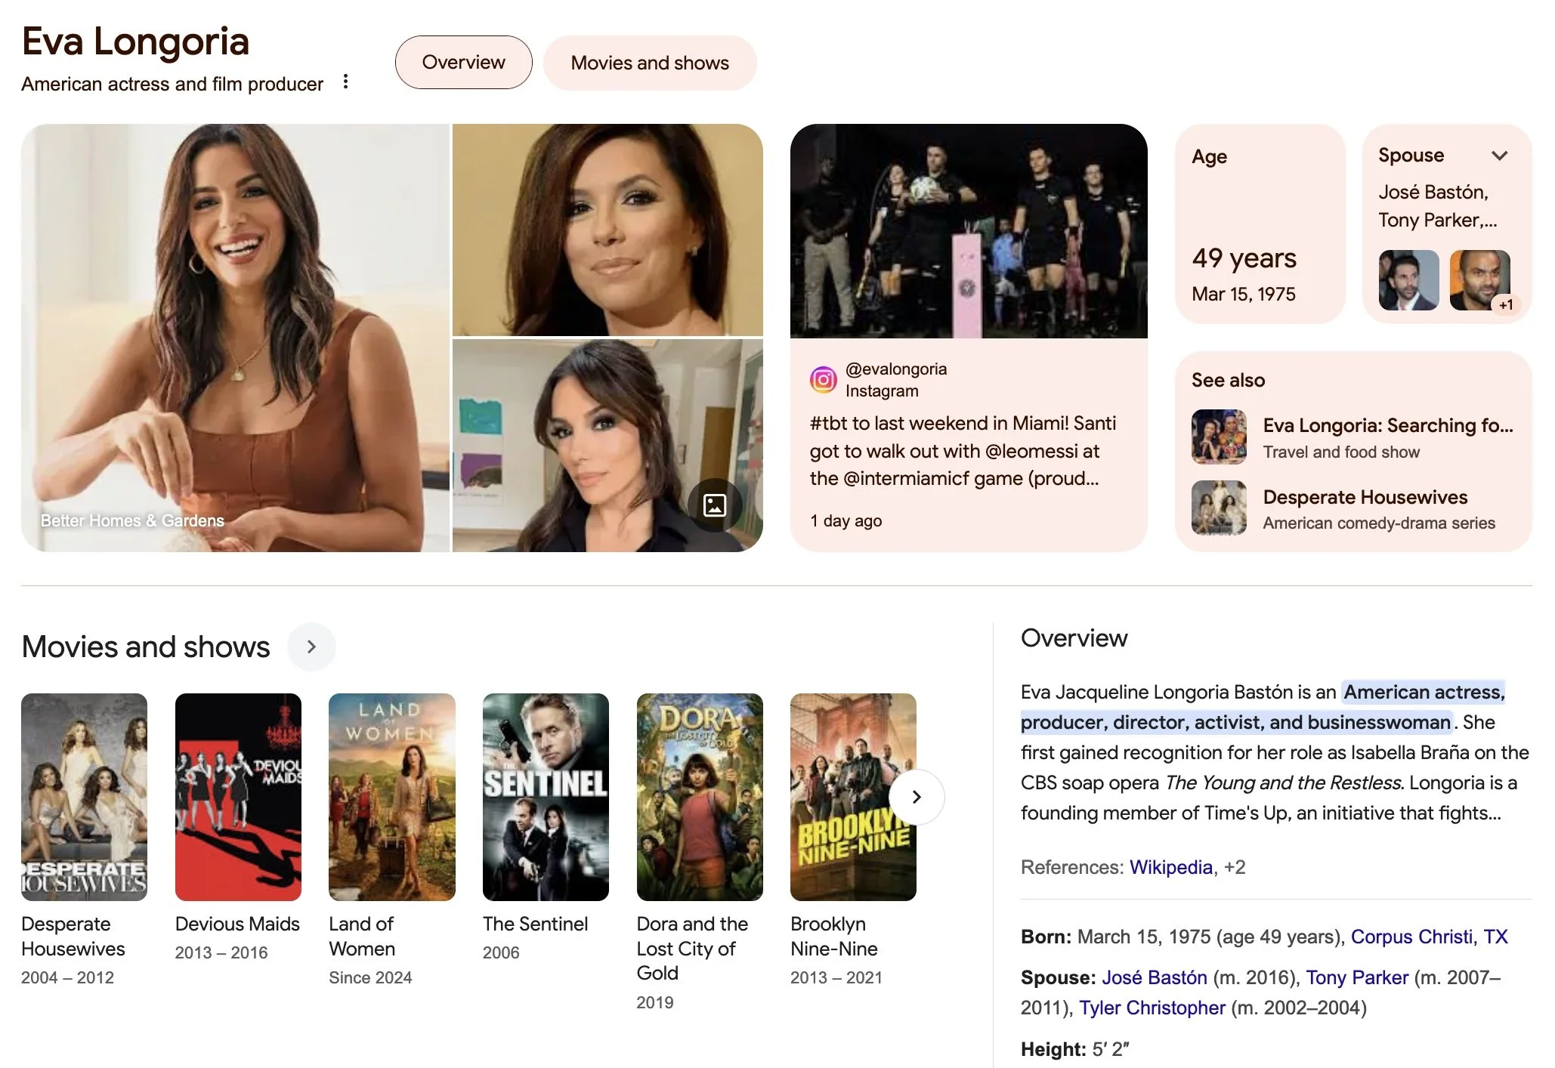Follow the Corpus Christi, TX link
This screenshot has height=1068, width=1555.
pos(1429,937)
